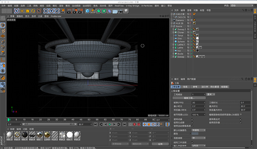Collapse the Scene null in tree

coord(172,26)
